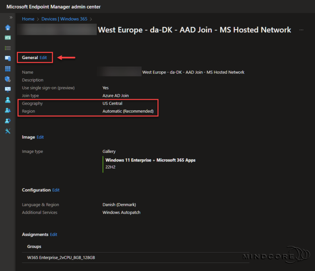Open Home from the sidebar icon
The image size is (315, 271).
7,27
